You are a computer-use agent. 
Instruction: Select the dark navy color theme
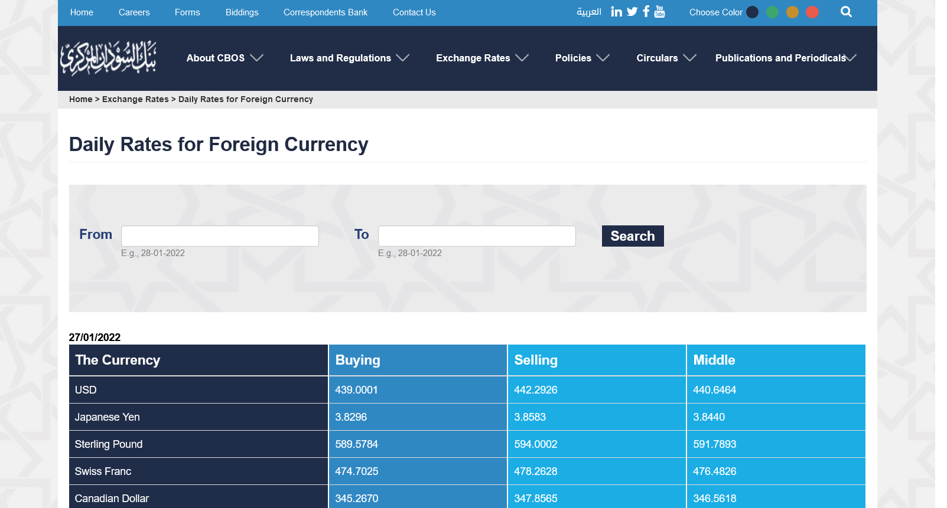[x=753, y=12]
